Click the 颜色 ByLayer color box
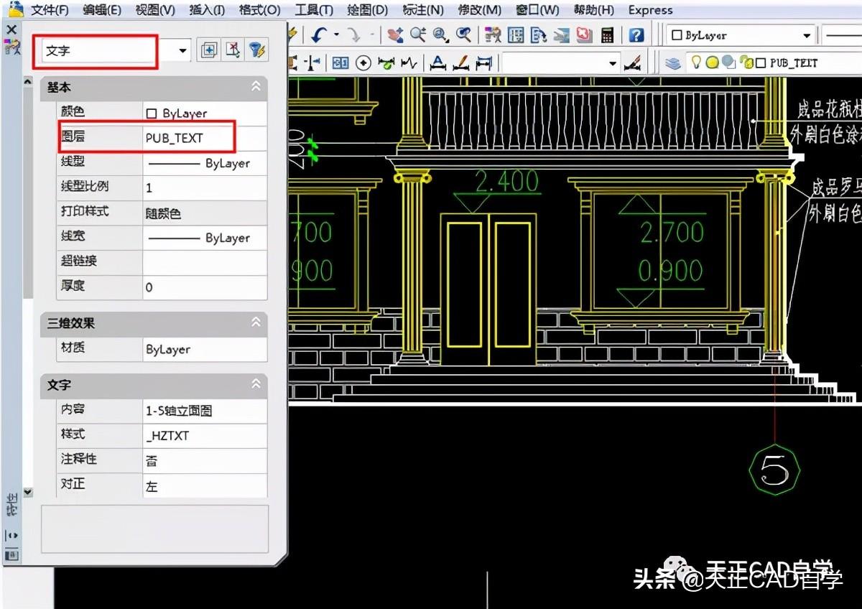The image size is (862, 609). (151, 113)
